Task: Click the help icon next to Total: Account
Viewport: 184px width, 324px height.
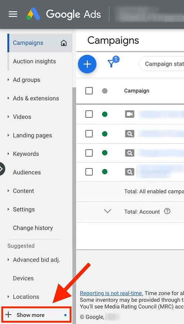Action: (x=167, y=211)
